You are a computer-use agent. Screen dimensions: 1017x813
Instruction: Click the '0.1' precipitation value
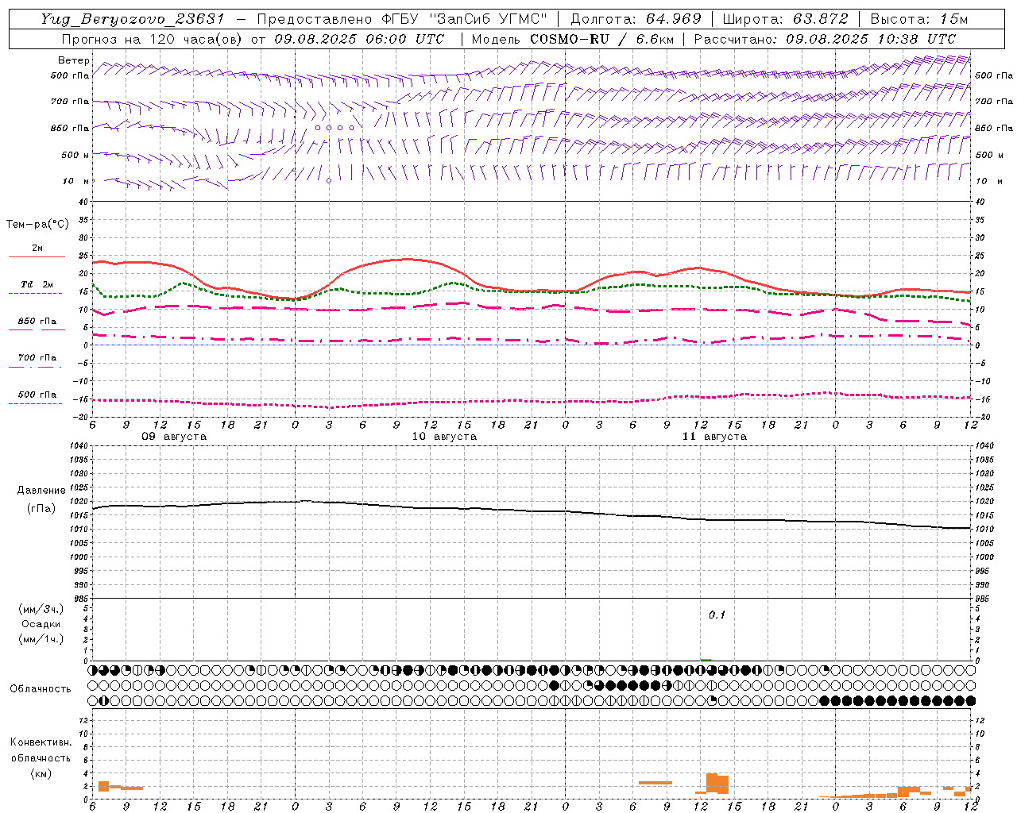717,615
